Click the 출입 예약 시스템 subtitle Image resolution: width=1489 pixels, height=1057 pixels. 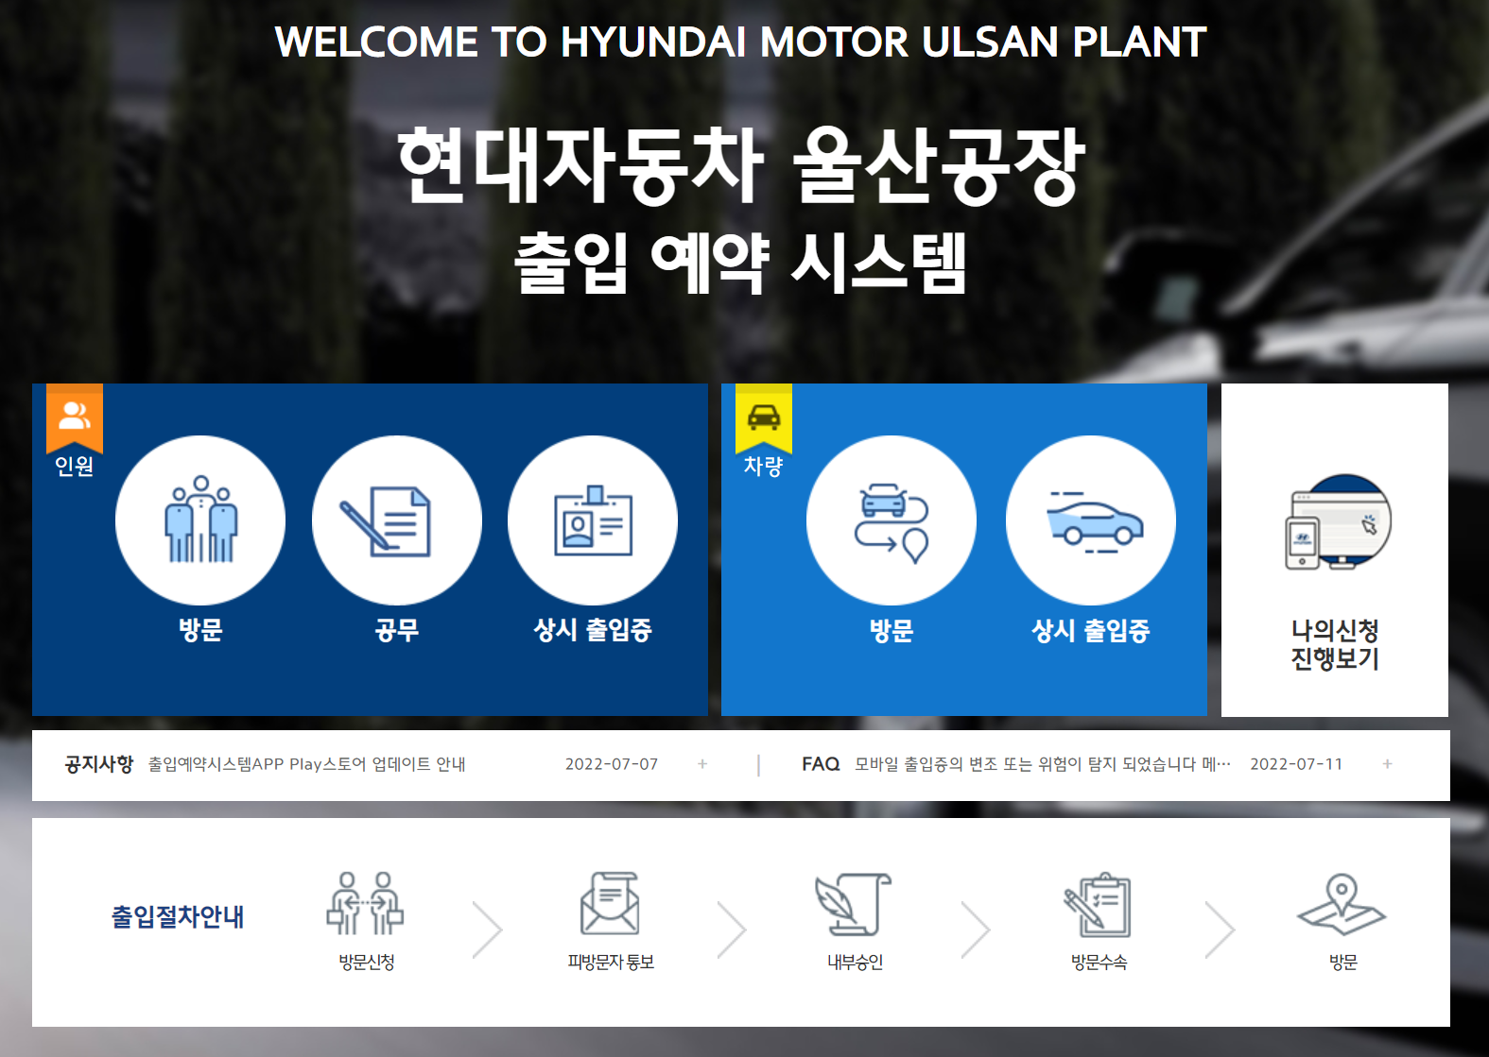click(741, 263)
